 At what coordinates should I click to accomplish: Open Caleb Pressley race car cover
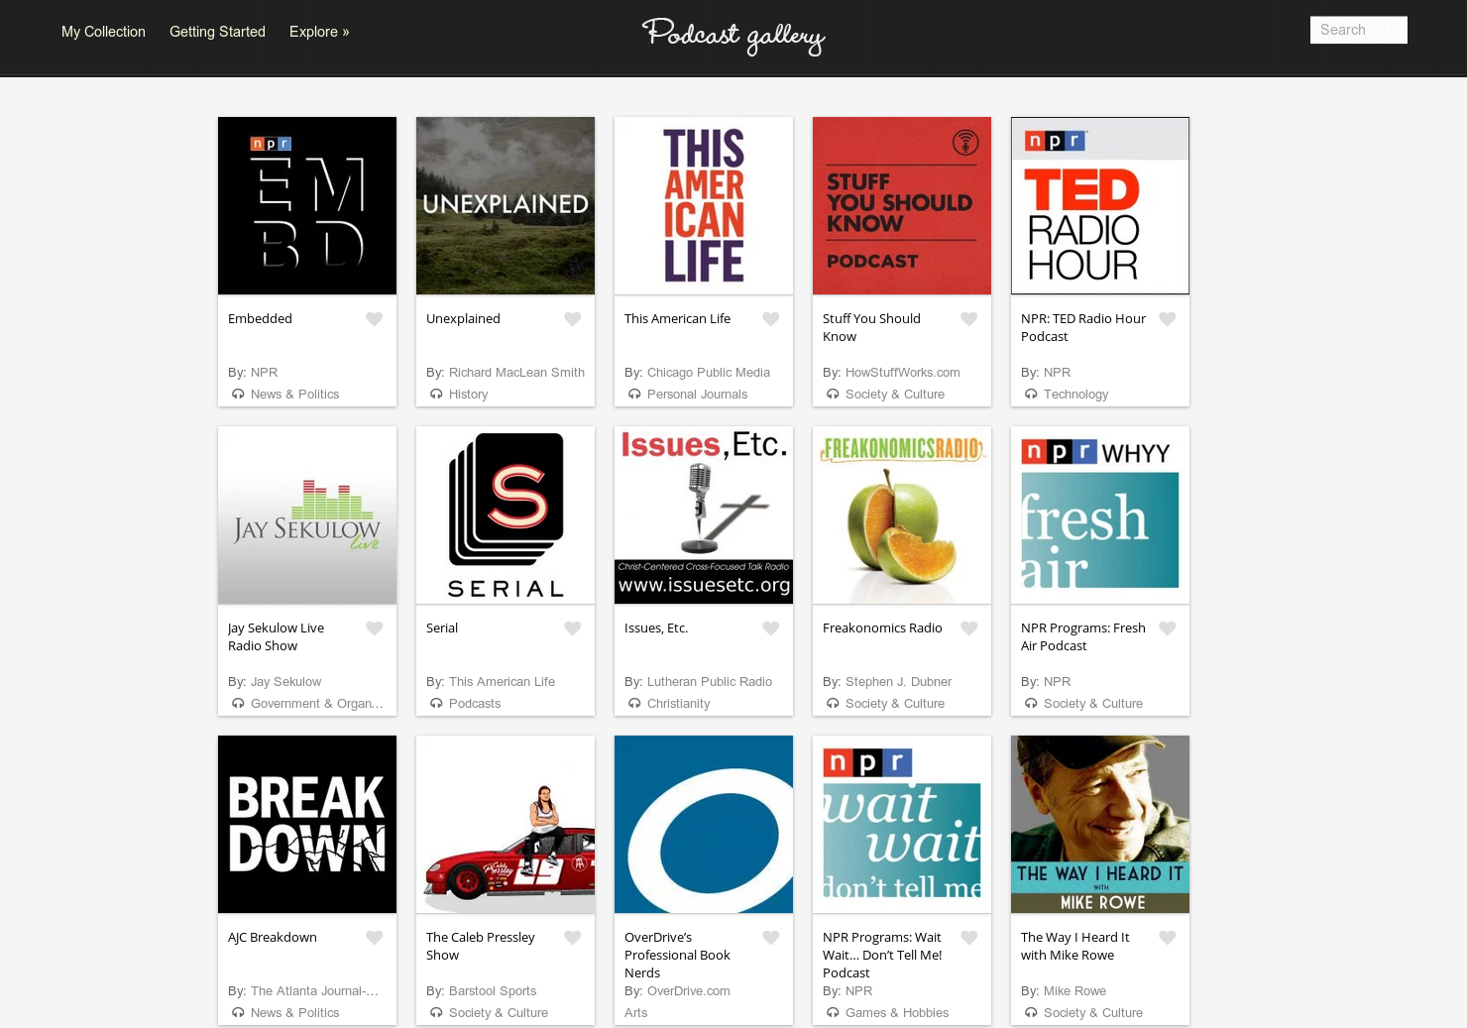506,824
